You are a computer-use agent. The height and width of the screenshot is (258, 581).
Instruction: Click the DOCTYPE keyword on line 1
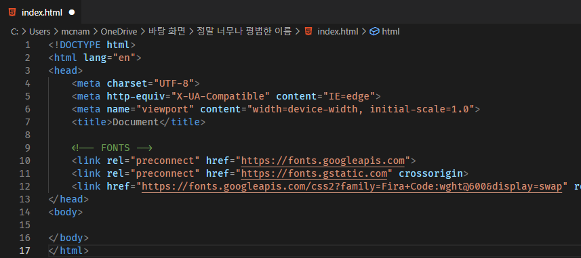point(80,45)
